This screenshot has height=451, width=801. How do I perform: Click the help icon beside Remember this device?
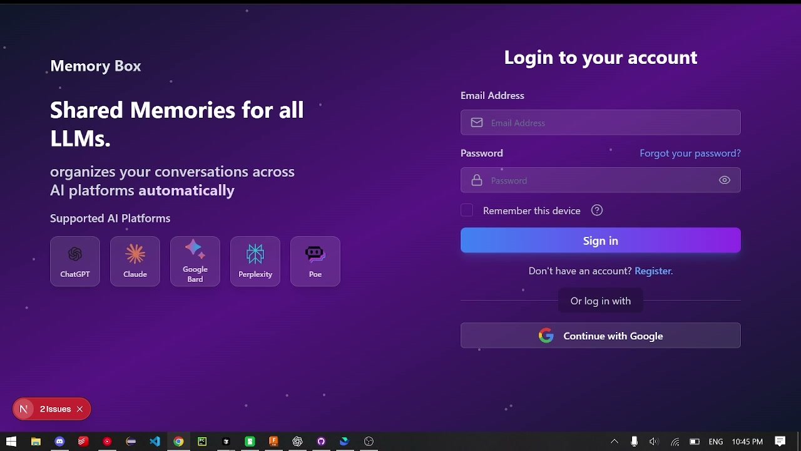pos(597,210)
